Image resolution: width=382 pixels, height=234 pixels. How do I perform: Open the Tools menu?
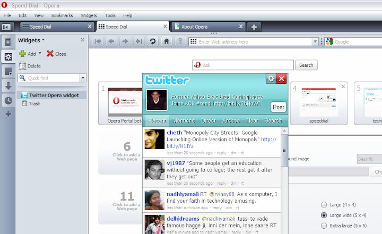(x=110, y=15)
